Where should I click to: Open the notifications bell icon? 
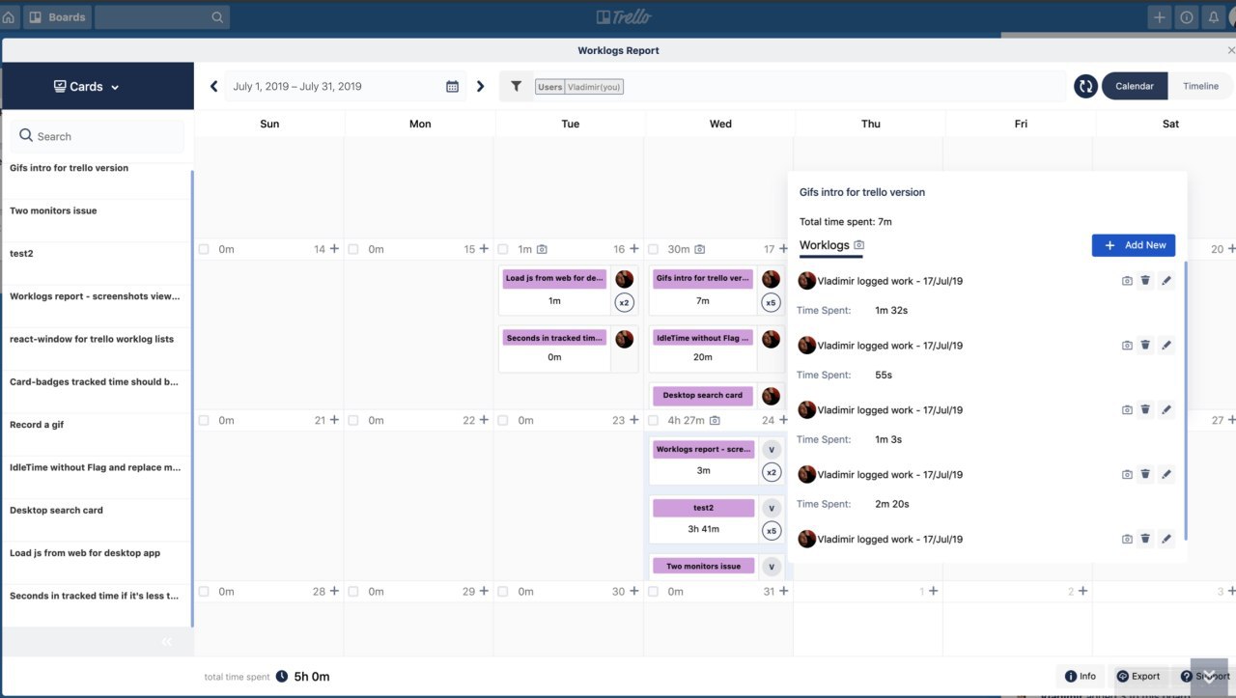tap(1214, 17)
